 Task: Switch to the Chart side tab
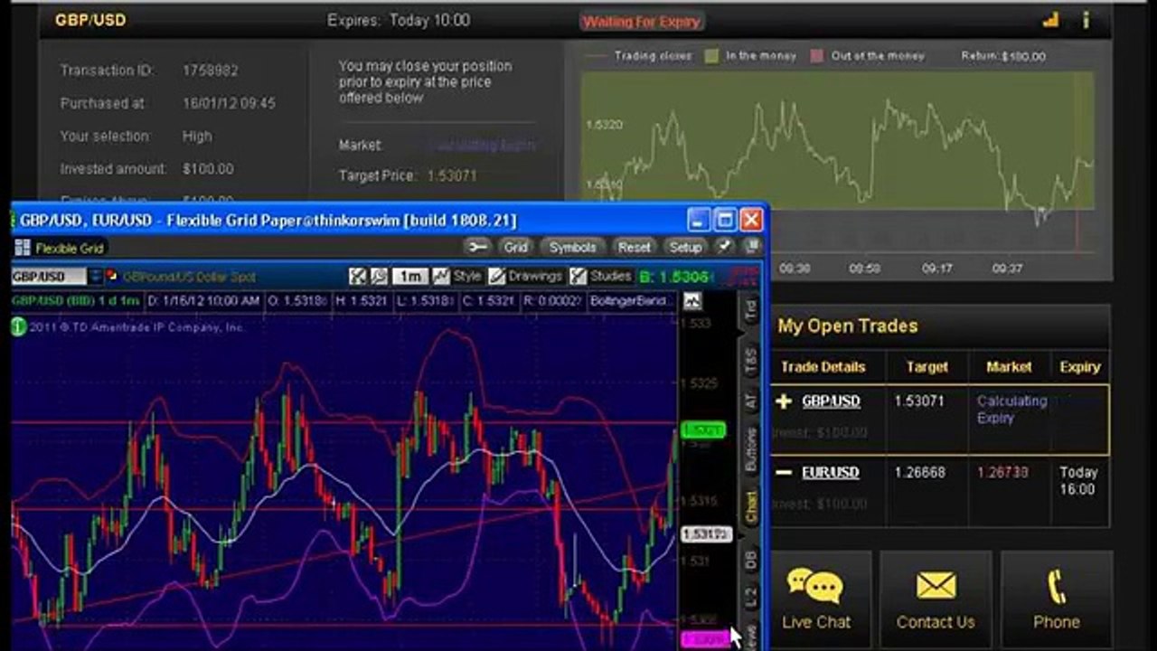tap(750, 507)
